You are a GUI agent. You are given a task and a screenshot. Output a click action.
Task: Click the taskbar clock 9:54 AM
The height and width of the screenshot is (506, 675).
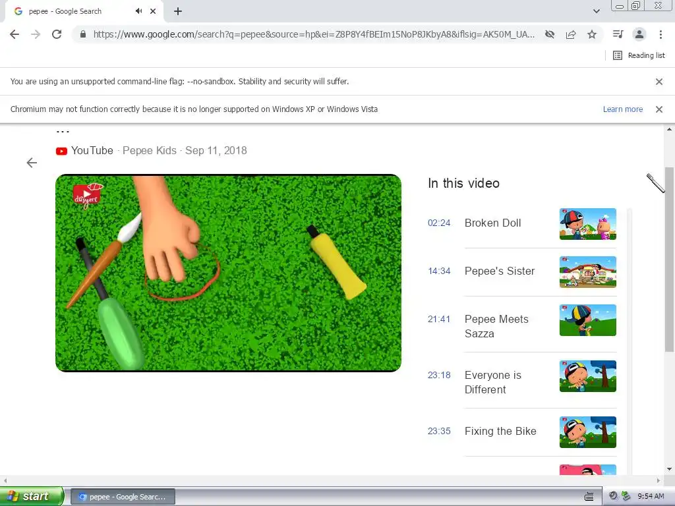coord(651,496)
